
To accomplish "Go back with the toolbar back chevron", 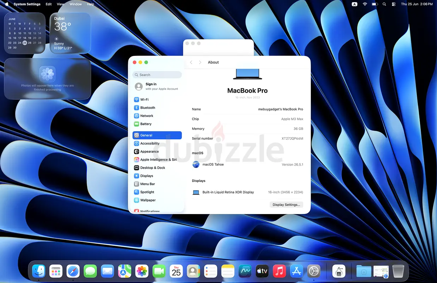I will pyautogui.click(x=191, y=62).
